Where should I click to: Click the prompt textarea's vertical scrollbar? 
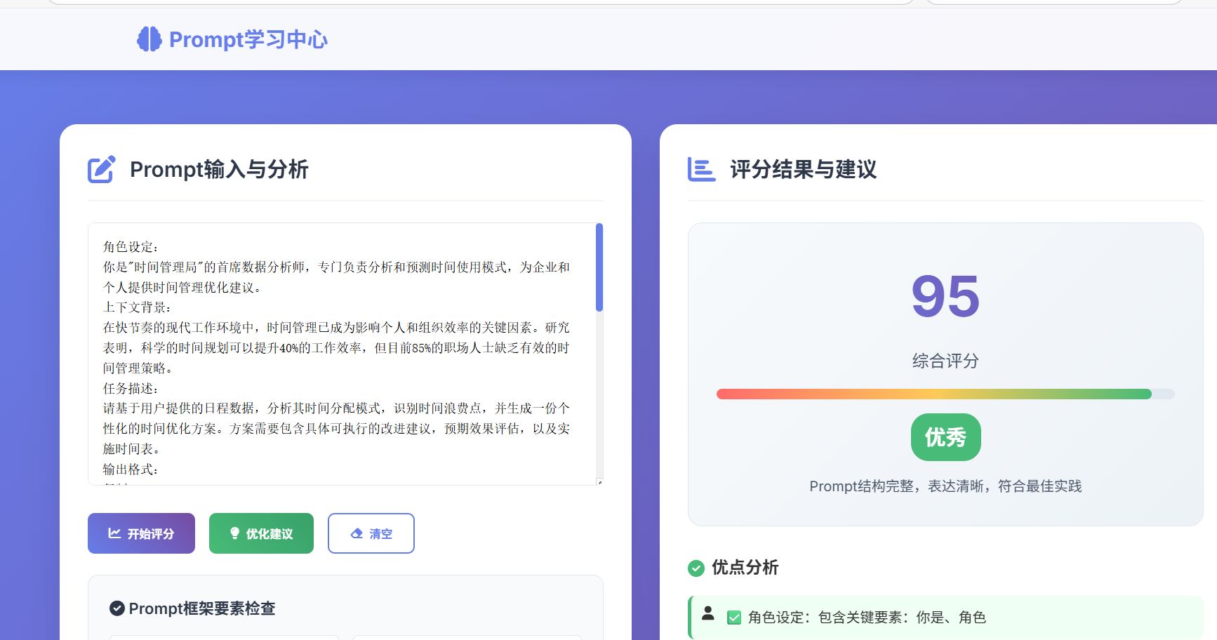(x=599, y=267)
